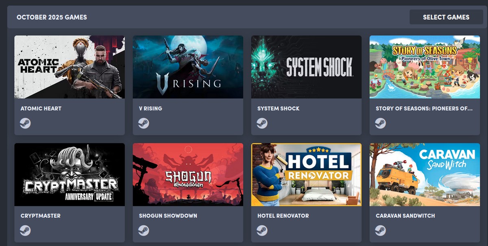Select the Cryptmaster cover art
This screenshot has height=246, width=488.
coord(70,175)
